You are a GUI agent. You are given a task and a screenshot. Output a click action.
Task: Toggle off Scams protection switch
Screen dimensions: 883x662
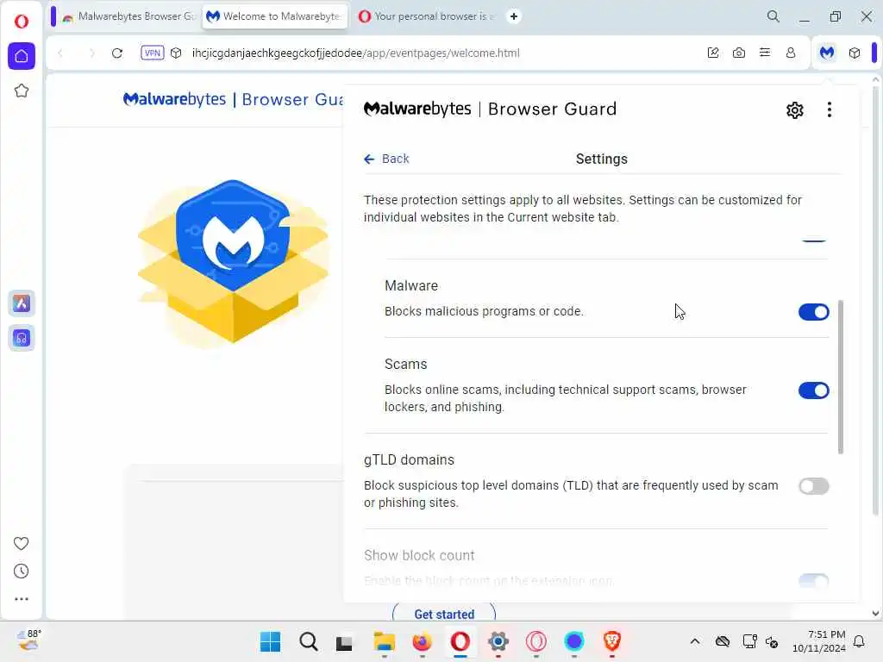[813, 390]
